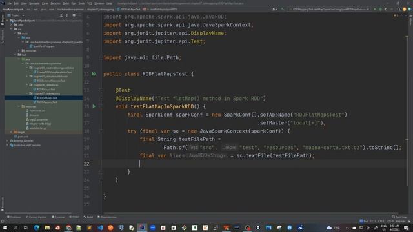Open Visual Studio Code from taskbar
This screenshot has height=232, width=413.
(100, 227)
